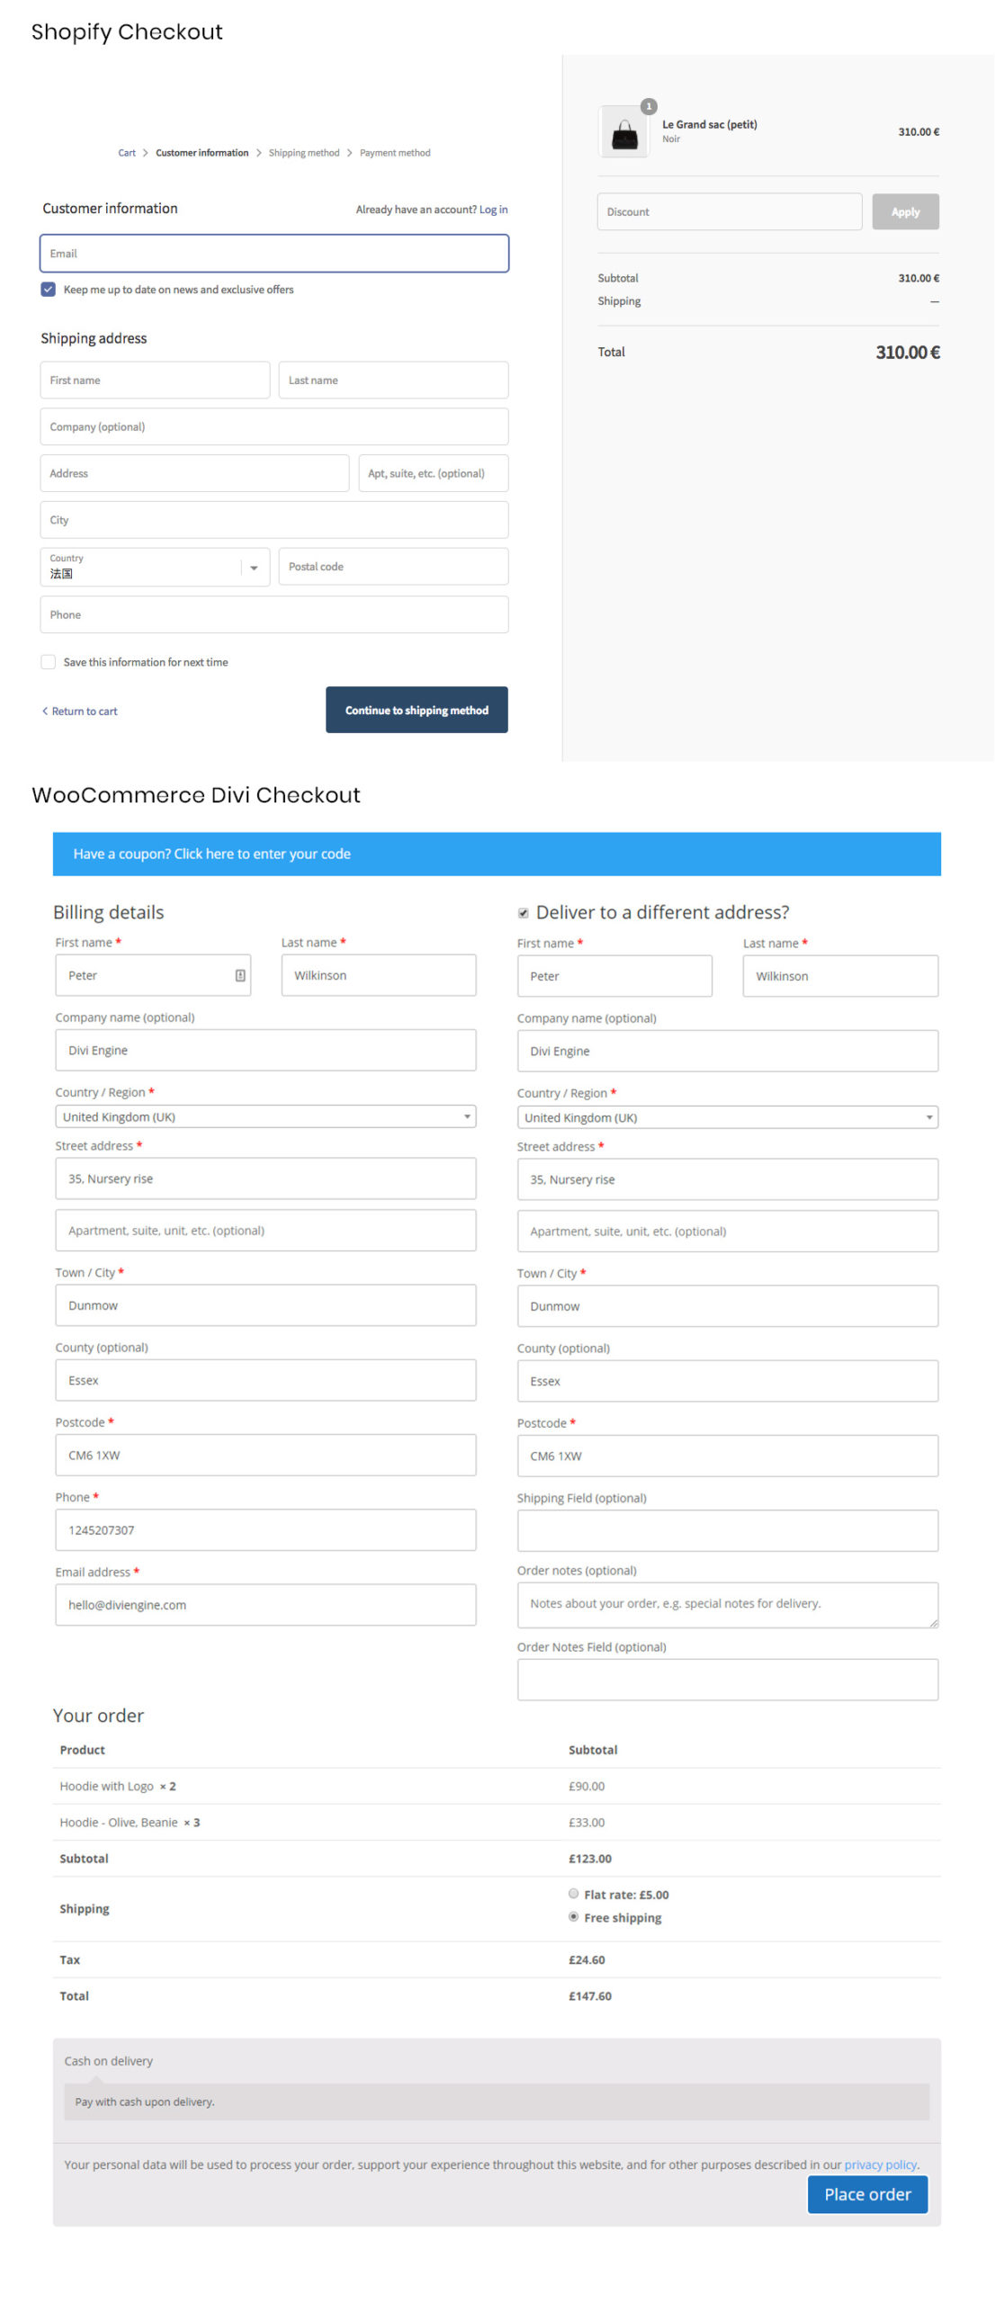
Task: Click the quantity badge on the product image
Action: point(649,106)
